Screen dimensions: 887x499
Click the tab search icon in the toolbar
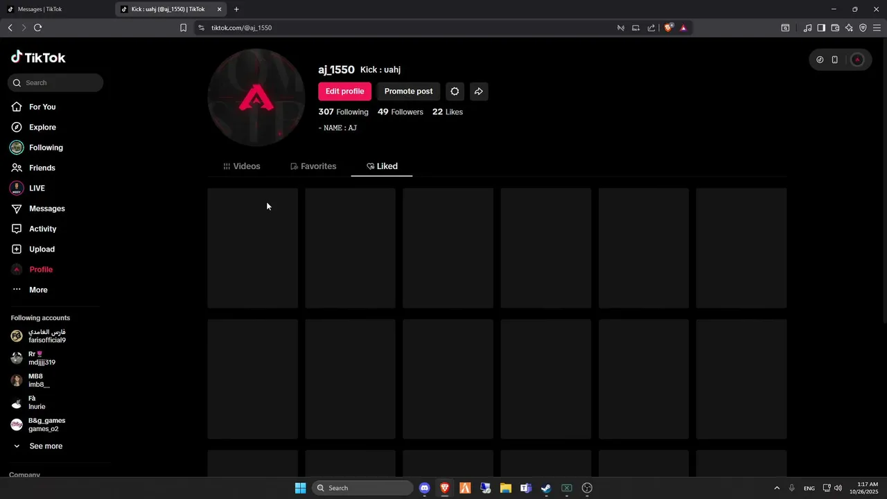785,28
